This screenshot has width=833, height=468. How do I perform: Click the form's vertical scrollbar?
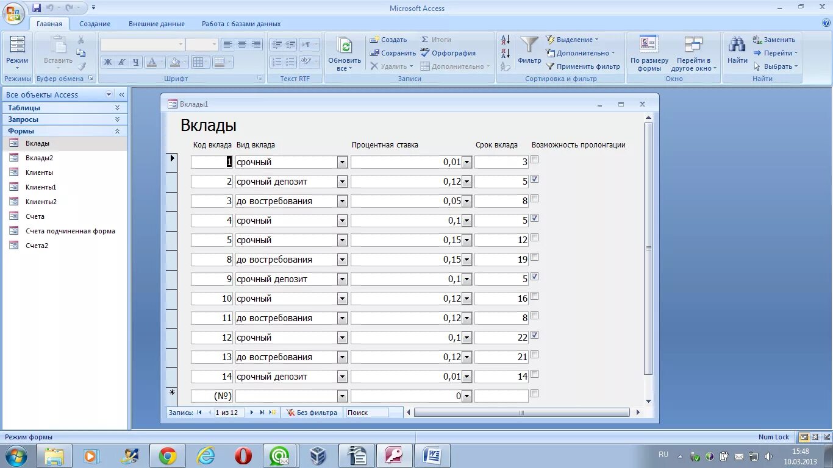point(648,248)
